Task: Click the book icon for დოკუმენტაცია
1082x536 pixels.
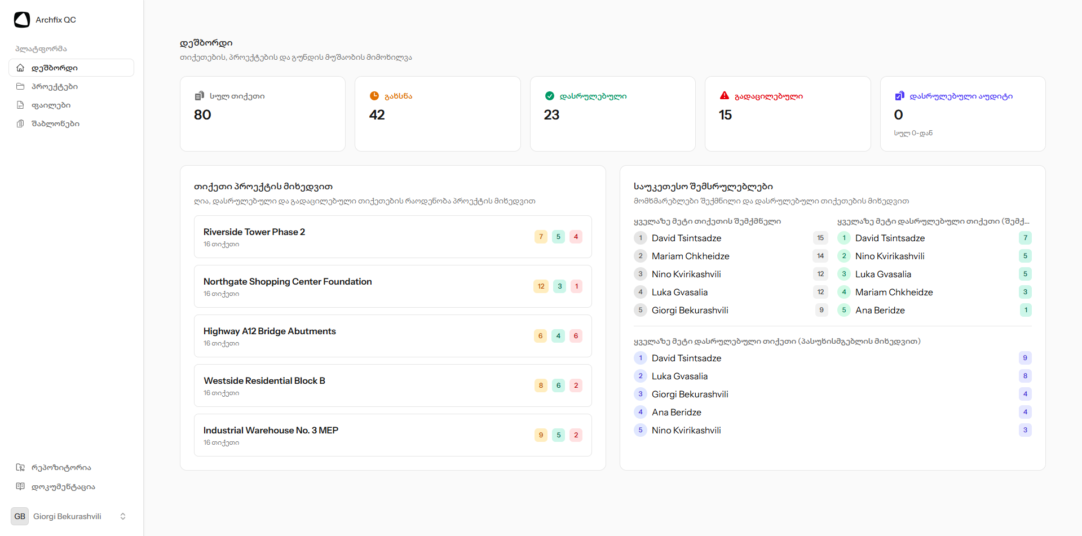Action: [x=20, y=486]
